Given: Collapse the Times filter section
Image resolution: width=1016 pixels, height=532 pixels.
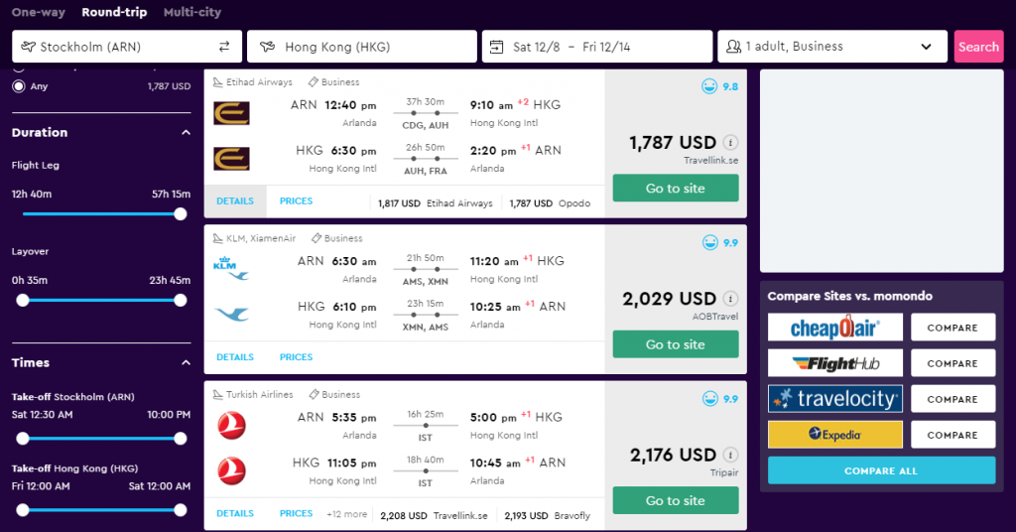Looking at the screenshot, I should point(186,362).
